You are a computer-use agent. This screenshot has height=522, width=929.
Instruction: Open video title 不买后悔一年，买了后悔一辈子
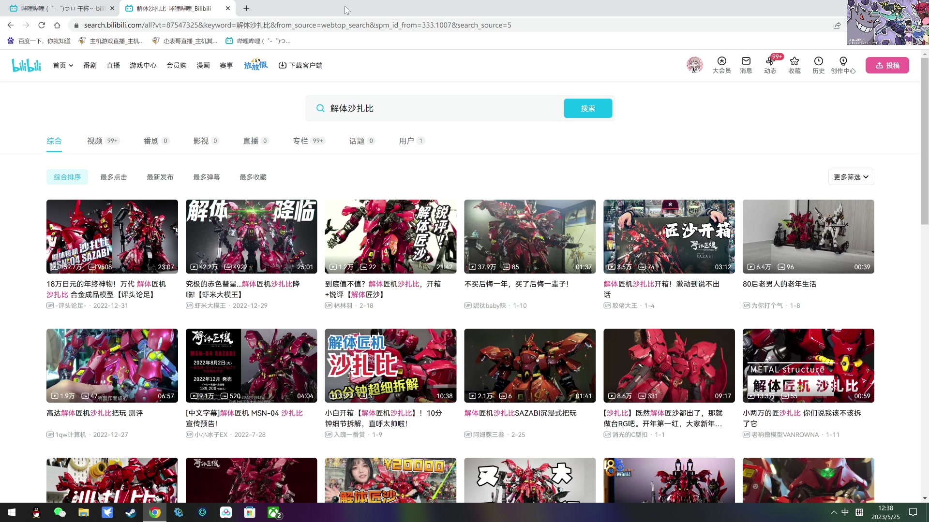click(x=516, y=284)
